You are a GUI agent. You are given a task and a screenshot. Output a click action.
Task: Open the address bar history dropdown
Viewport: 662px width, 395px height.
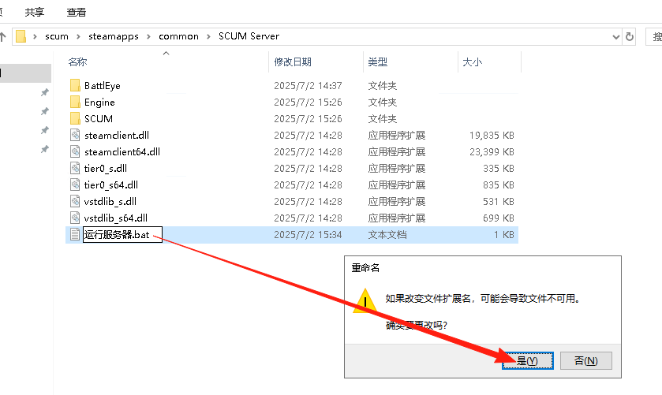pos(616,36)
